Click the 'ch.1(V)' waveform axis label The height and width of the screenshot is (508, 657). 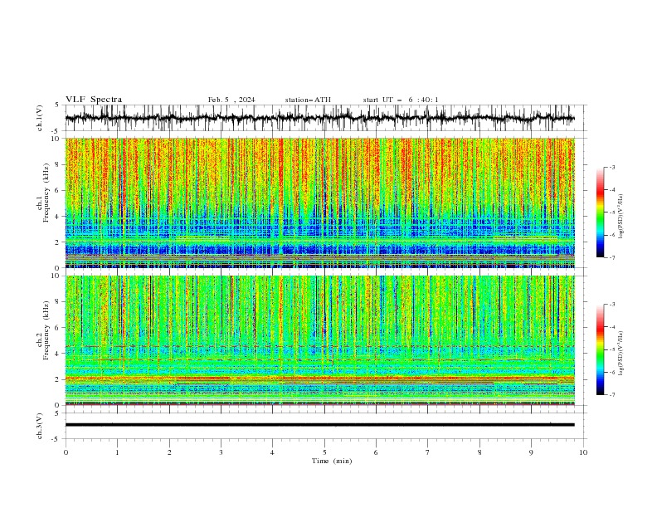[x=40, y=118]
